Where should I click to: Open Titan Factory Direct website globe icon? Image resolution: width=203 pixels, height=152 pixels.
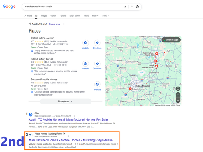click(86, 63)
